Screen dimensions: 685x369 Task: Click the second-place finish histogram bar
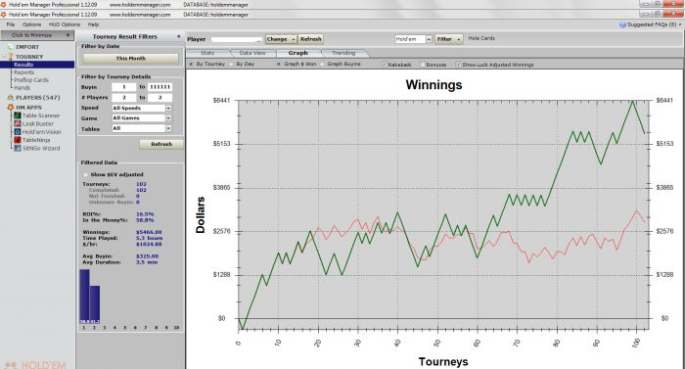click(x=95, y=304)
